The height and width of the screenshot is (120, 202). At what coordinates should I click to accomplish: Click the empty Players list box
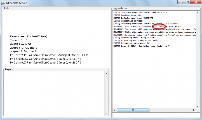[54, 94]
